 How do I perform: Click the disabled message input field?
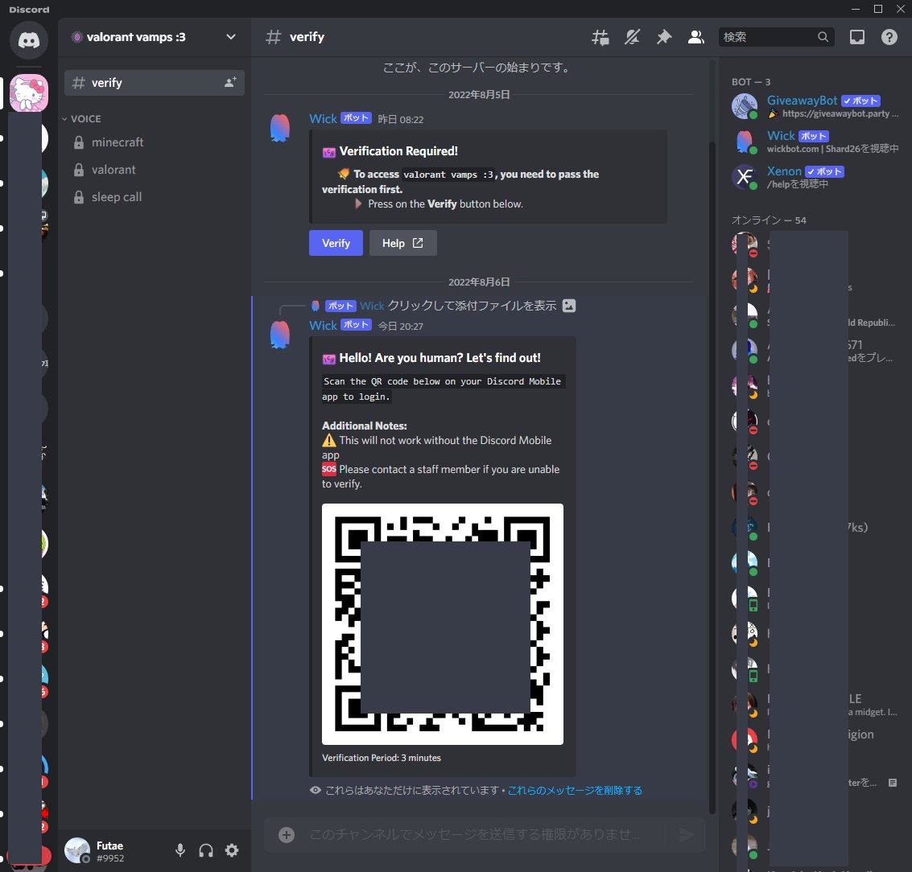click(475, 835)
